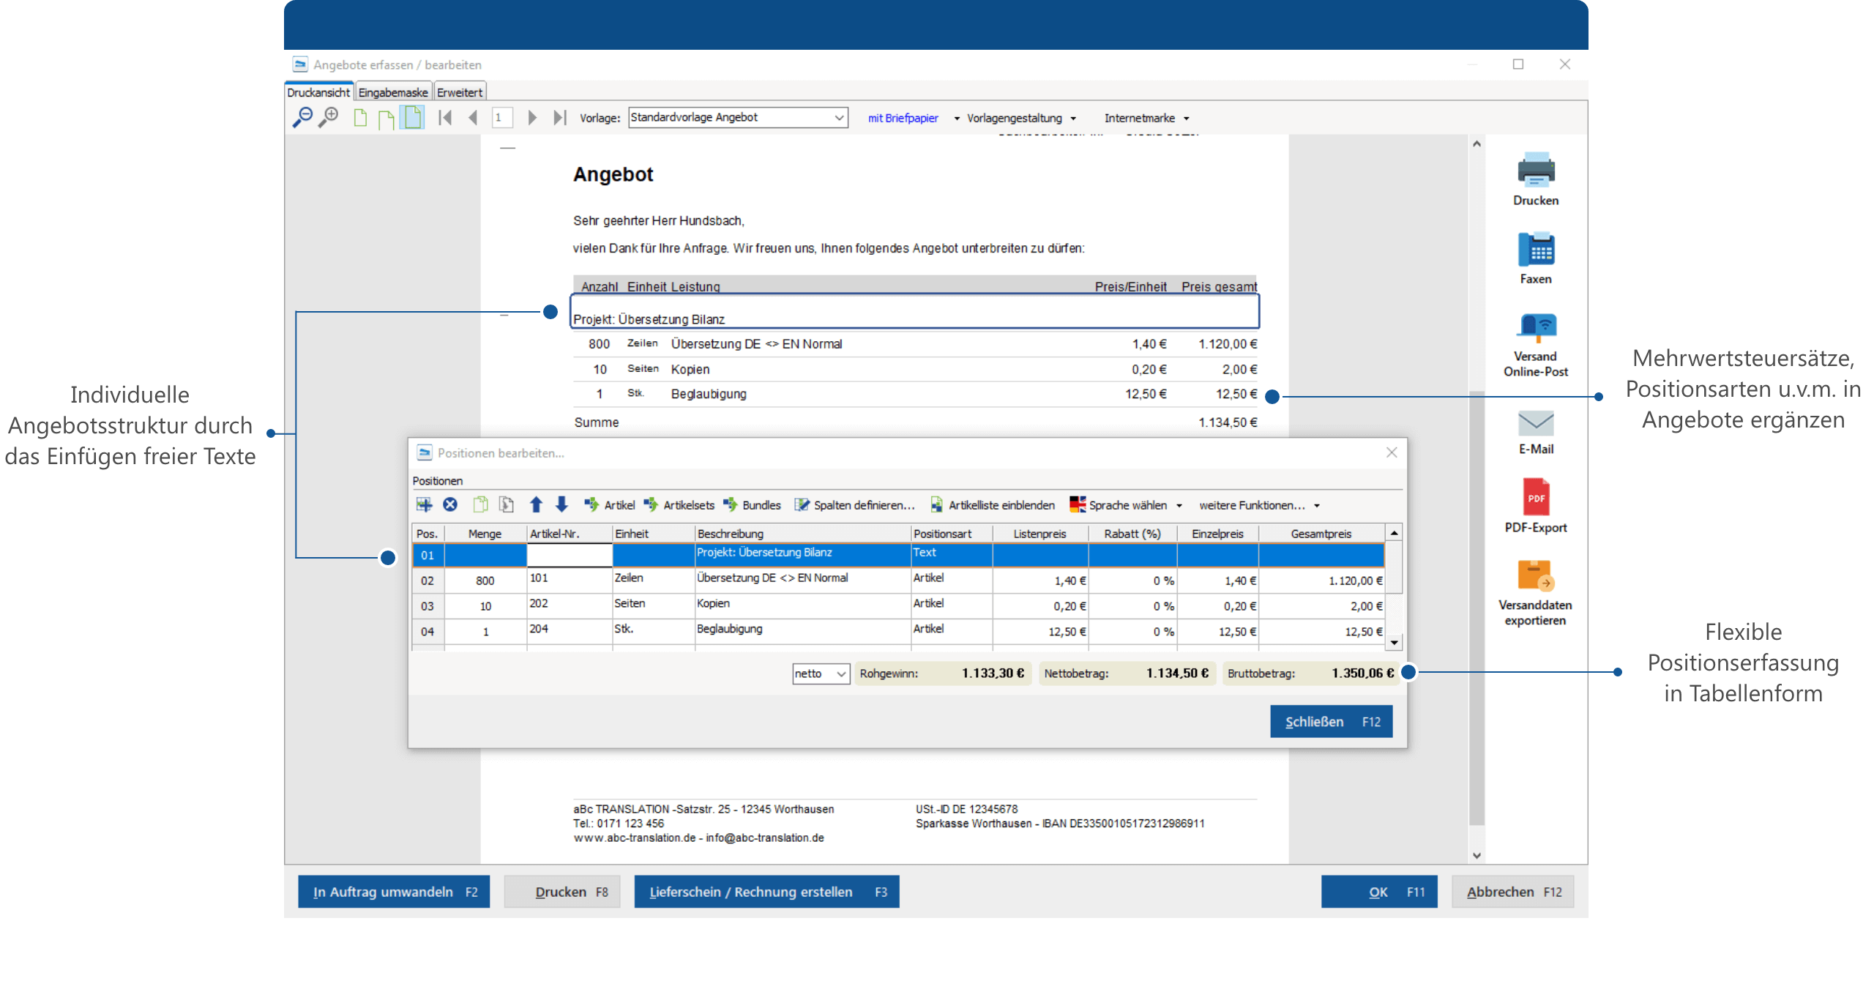Screen dimensions: 1874x1000
Task: Go to previous page arrow
Action: tap(473, 117)
